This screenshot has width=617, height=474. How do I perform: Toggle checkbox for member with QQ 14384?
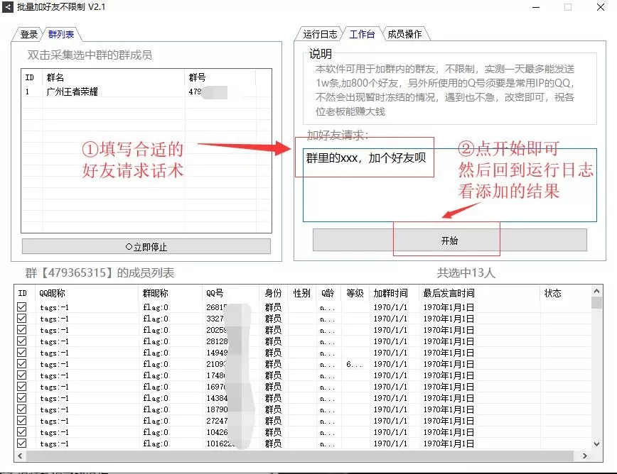point(22,398)
